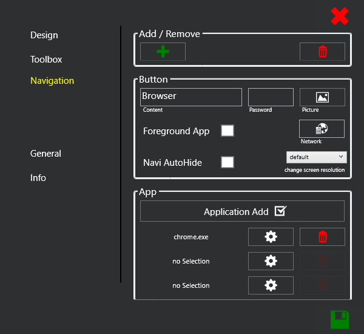The height and width of the screenshot is (334, 364).
Task: Switch to the Design section
Action: tap(44, 35)
